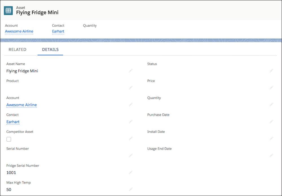
Task: Click the Fridge Serial Number value 1001
Action: (x=11, y=173)
